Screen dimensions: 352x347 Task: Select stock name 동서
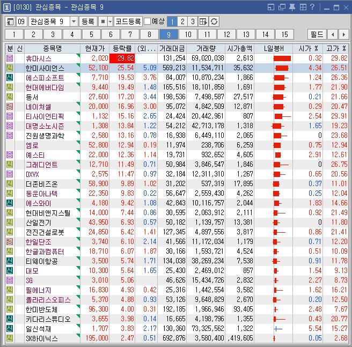click(32, 97)
